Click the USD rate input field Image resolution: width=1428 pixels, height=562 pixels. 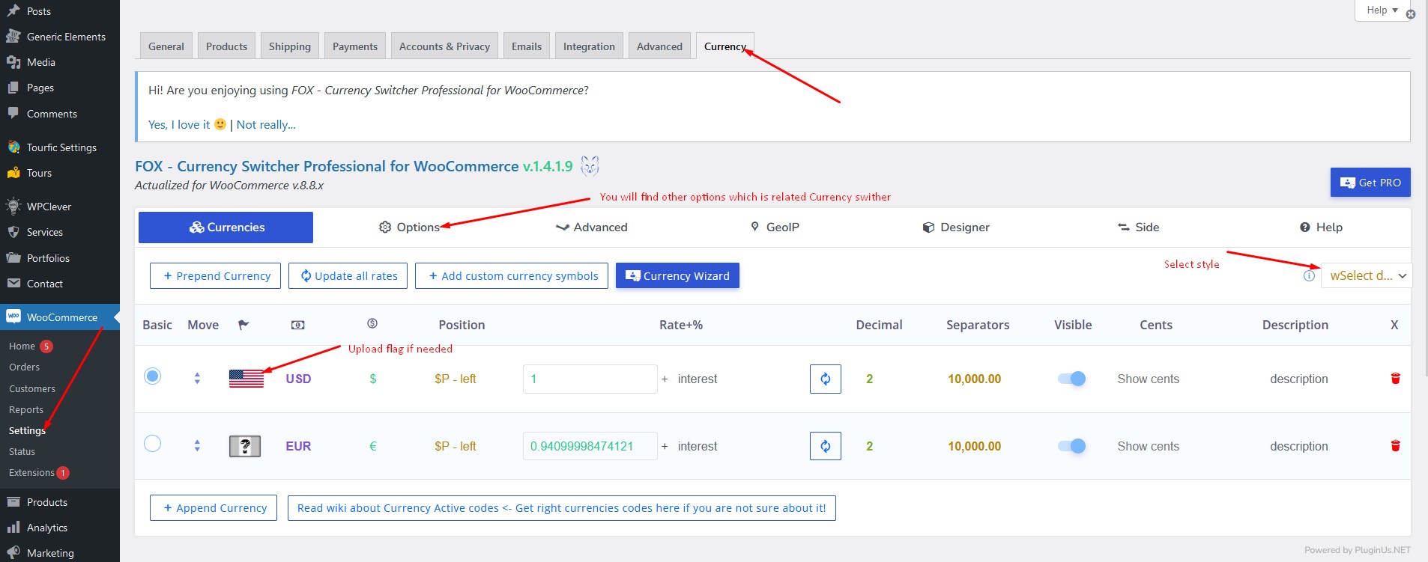[590, 379]
